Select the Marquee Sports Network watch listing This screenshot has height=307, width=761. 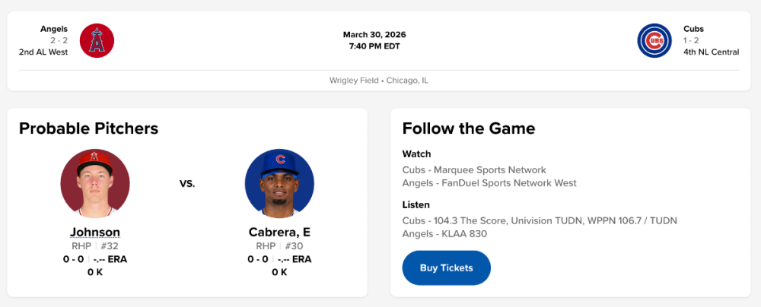474,169
